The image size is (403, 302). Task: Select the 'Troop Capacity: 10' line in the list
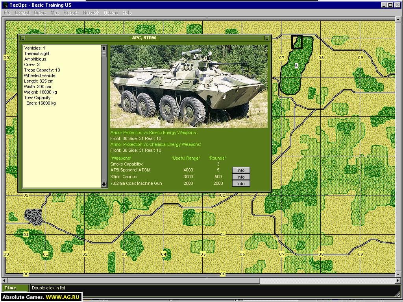coord(42,70)
